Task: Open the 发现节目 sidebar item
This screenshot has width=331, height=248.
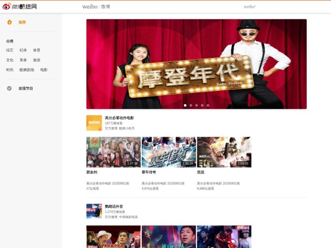Action: click(x=25, y=88)
